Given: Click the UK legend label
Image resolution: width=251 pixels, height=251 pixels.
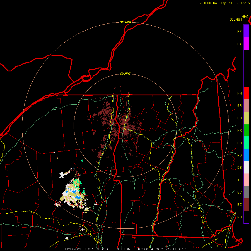Looking at the screenshot, I should click(x=239, y=44).
